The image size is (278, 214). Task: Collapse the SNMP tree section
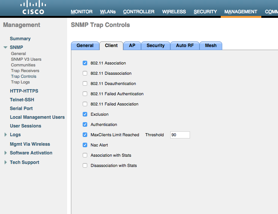(5, 47)
